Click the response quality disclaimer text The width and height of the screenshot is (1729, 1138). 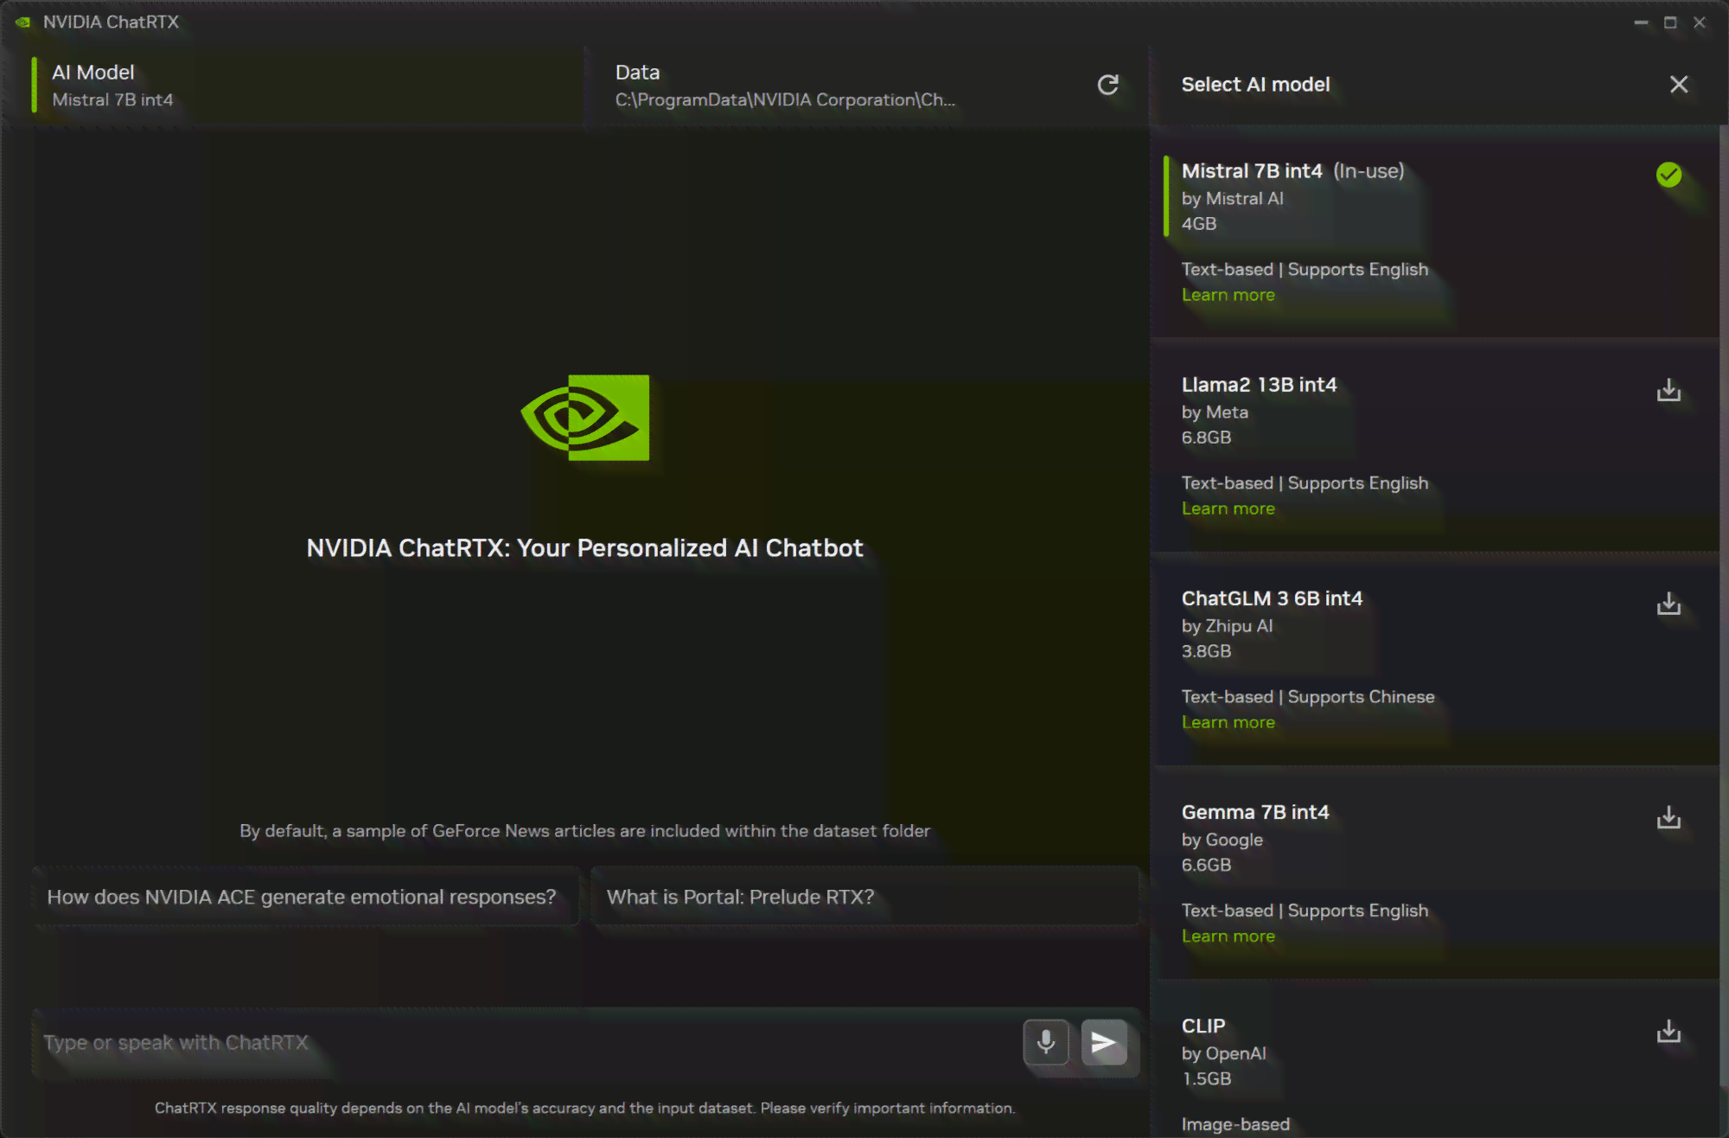(584, 1108)
